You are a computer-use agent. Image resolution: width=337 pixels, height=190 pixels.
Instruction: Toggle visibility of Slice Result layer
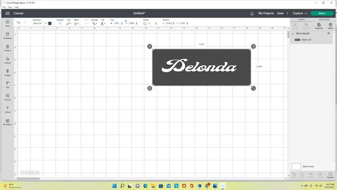click(329, 33)
